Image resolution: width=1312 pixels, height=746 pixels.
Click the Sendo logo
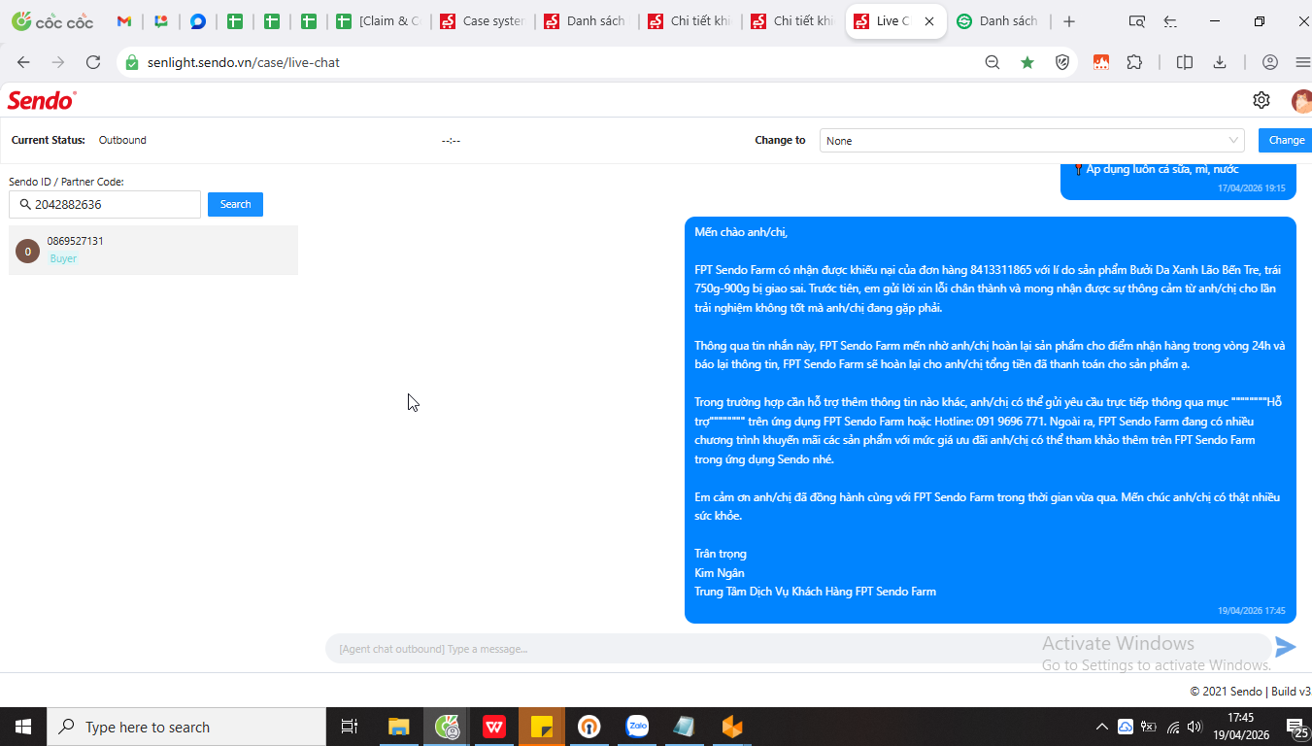tap(41, 100)
